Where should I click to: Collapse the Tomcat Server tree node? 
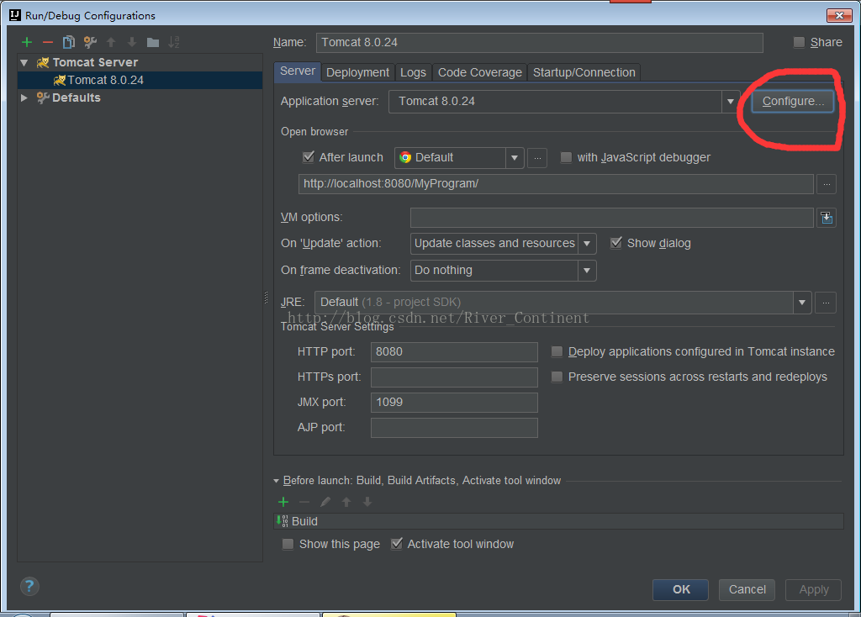[24, 62]
